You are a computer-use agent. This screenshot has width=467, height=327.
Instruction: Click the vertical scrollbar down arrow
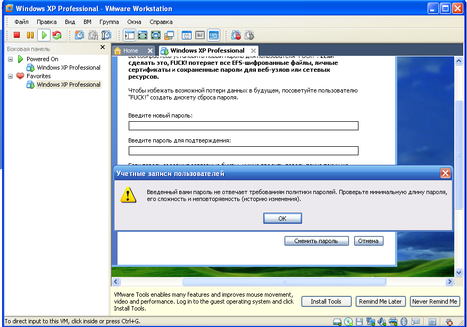click(458, 272)
